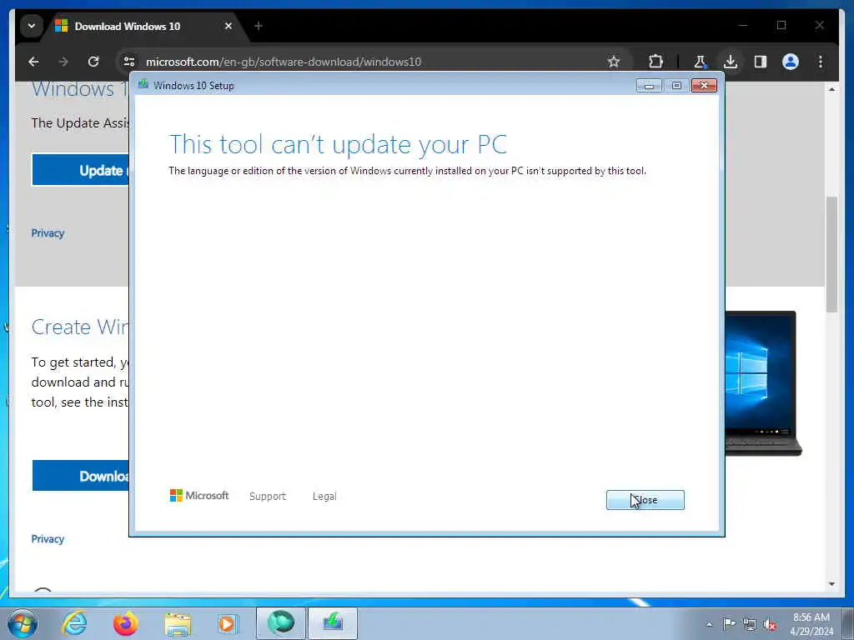Reload the Microsoft download page
854x640 pixels.
coord(93,62)
